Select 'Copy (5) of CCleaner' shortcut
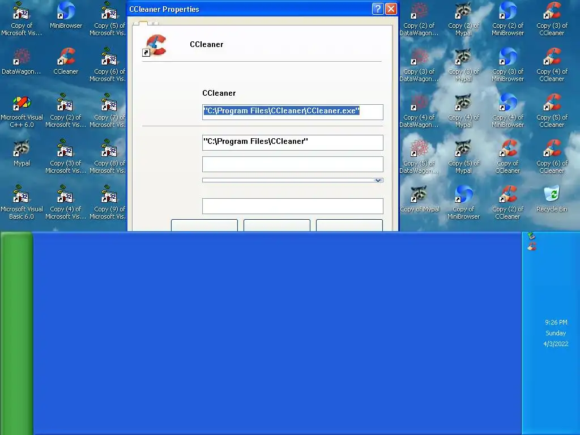This screenshot has height=435, width=580. pos(552,111)
